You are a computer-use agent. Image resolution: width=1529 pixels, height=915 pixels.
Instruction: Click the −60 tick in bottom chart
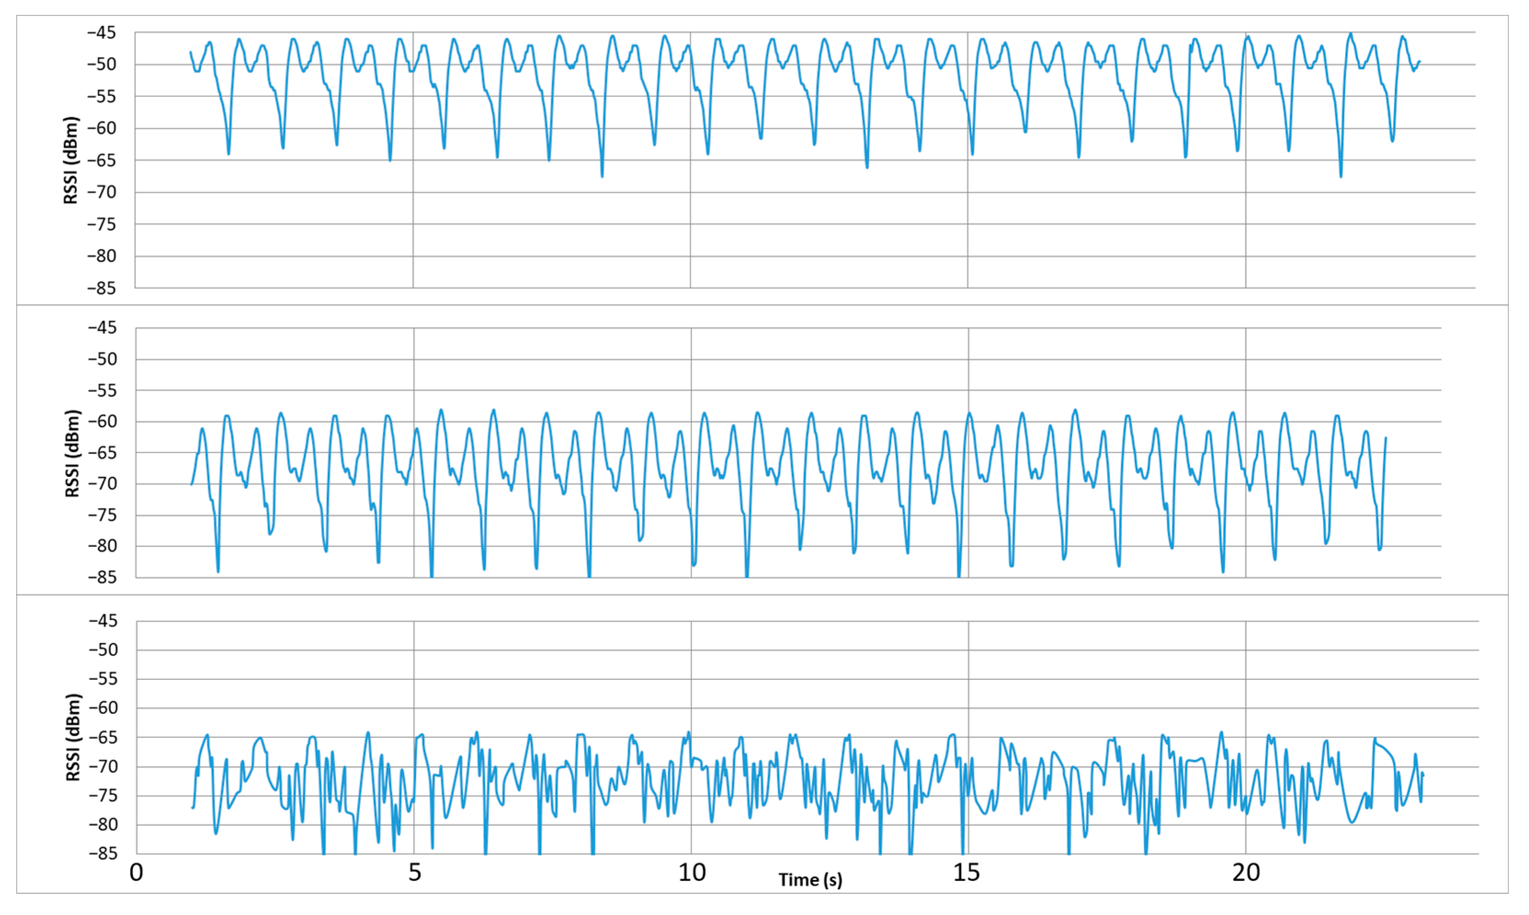[x=102, y=708]
